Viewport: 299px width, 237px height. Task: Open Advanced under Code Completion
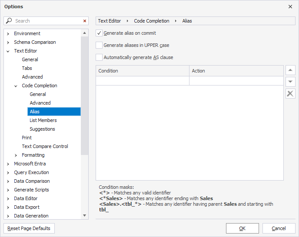point(40,103)
